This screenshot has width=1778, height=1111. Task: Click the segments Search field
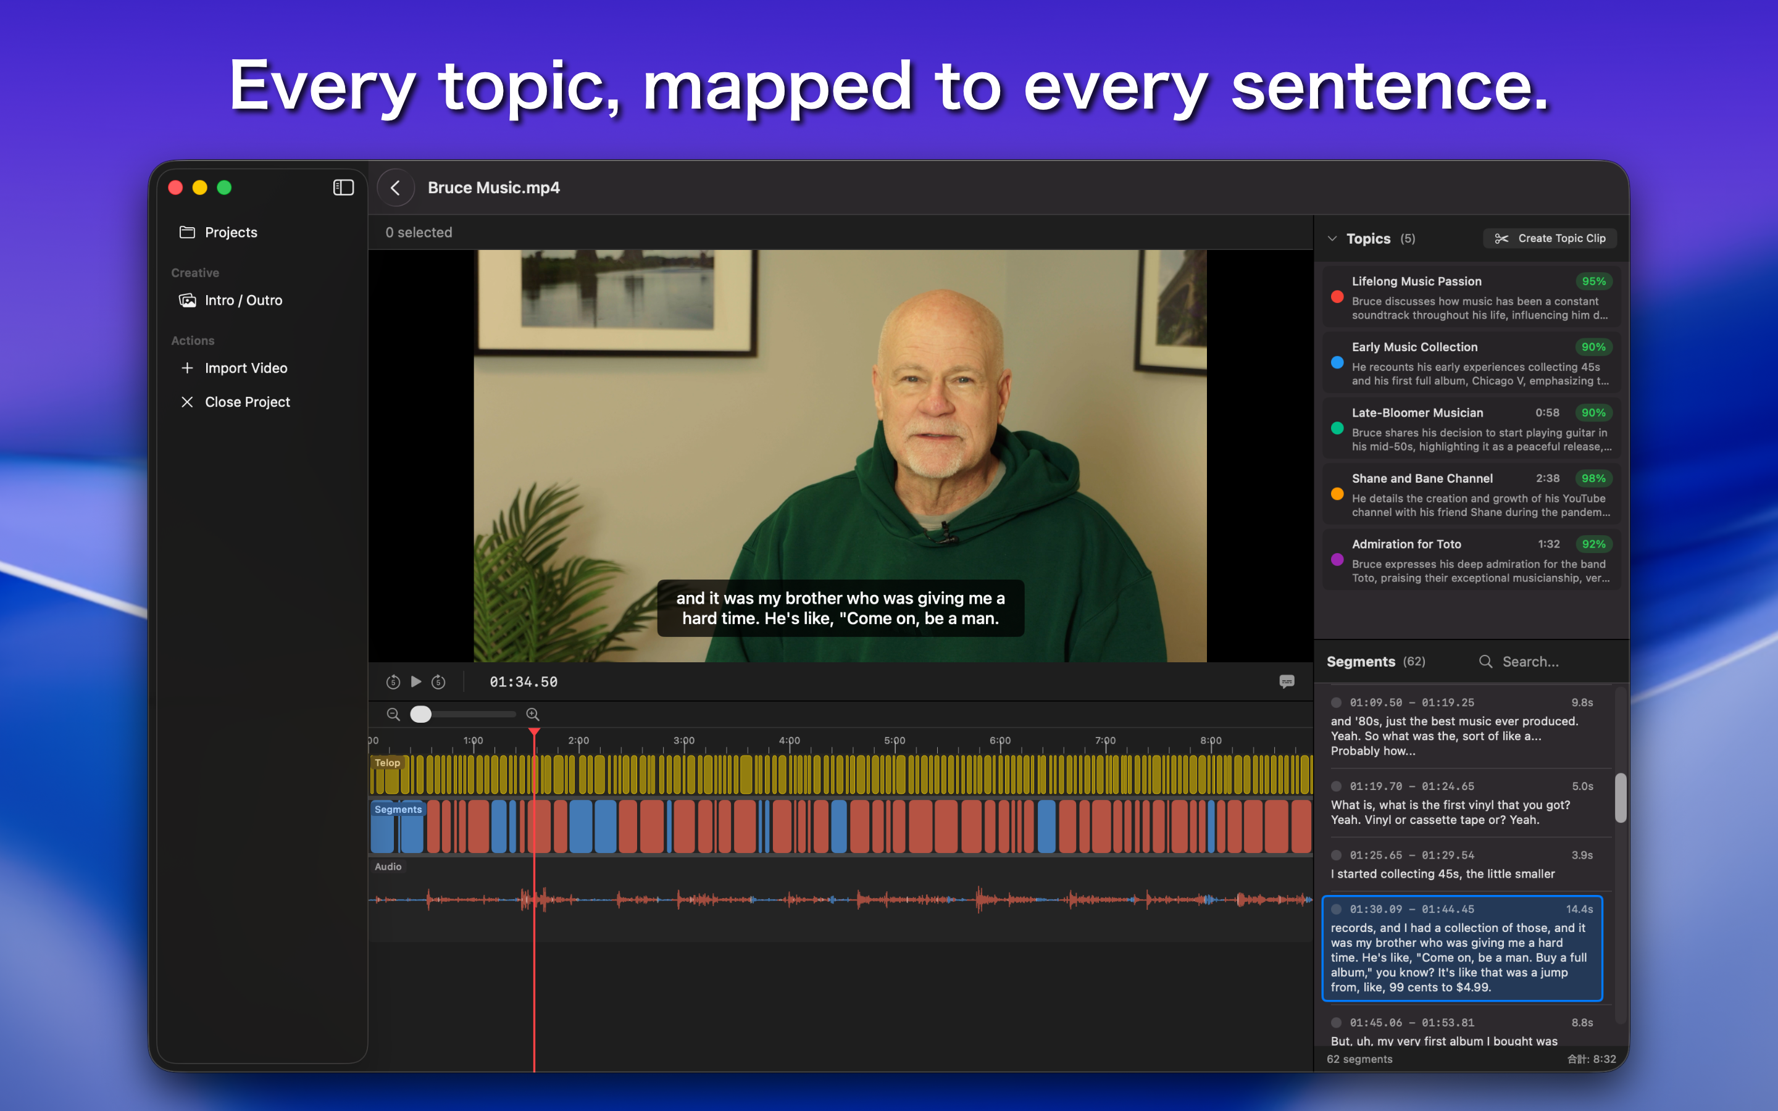pyautogui.click(x=1530, y=661)
